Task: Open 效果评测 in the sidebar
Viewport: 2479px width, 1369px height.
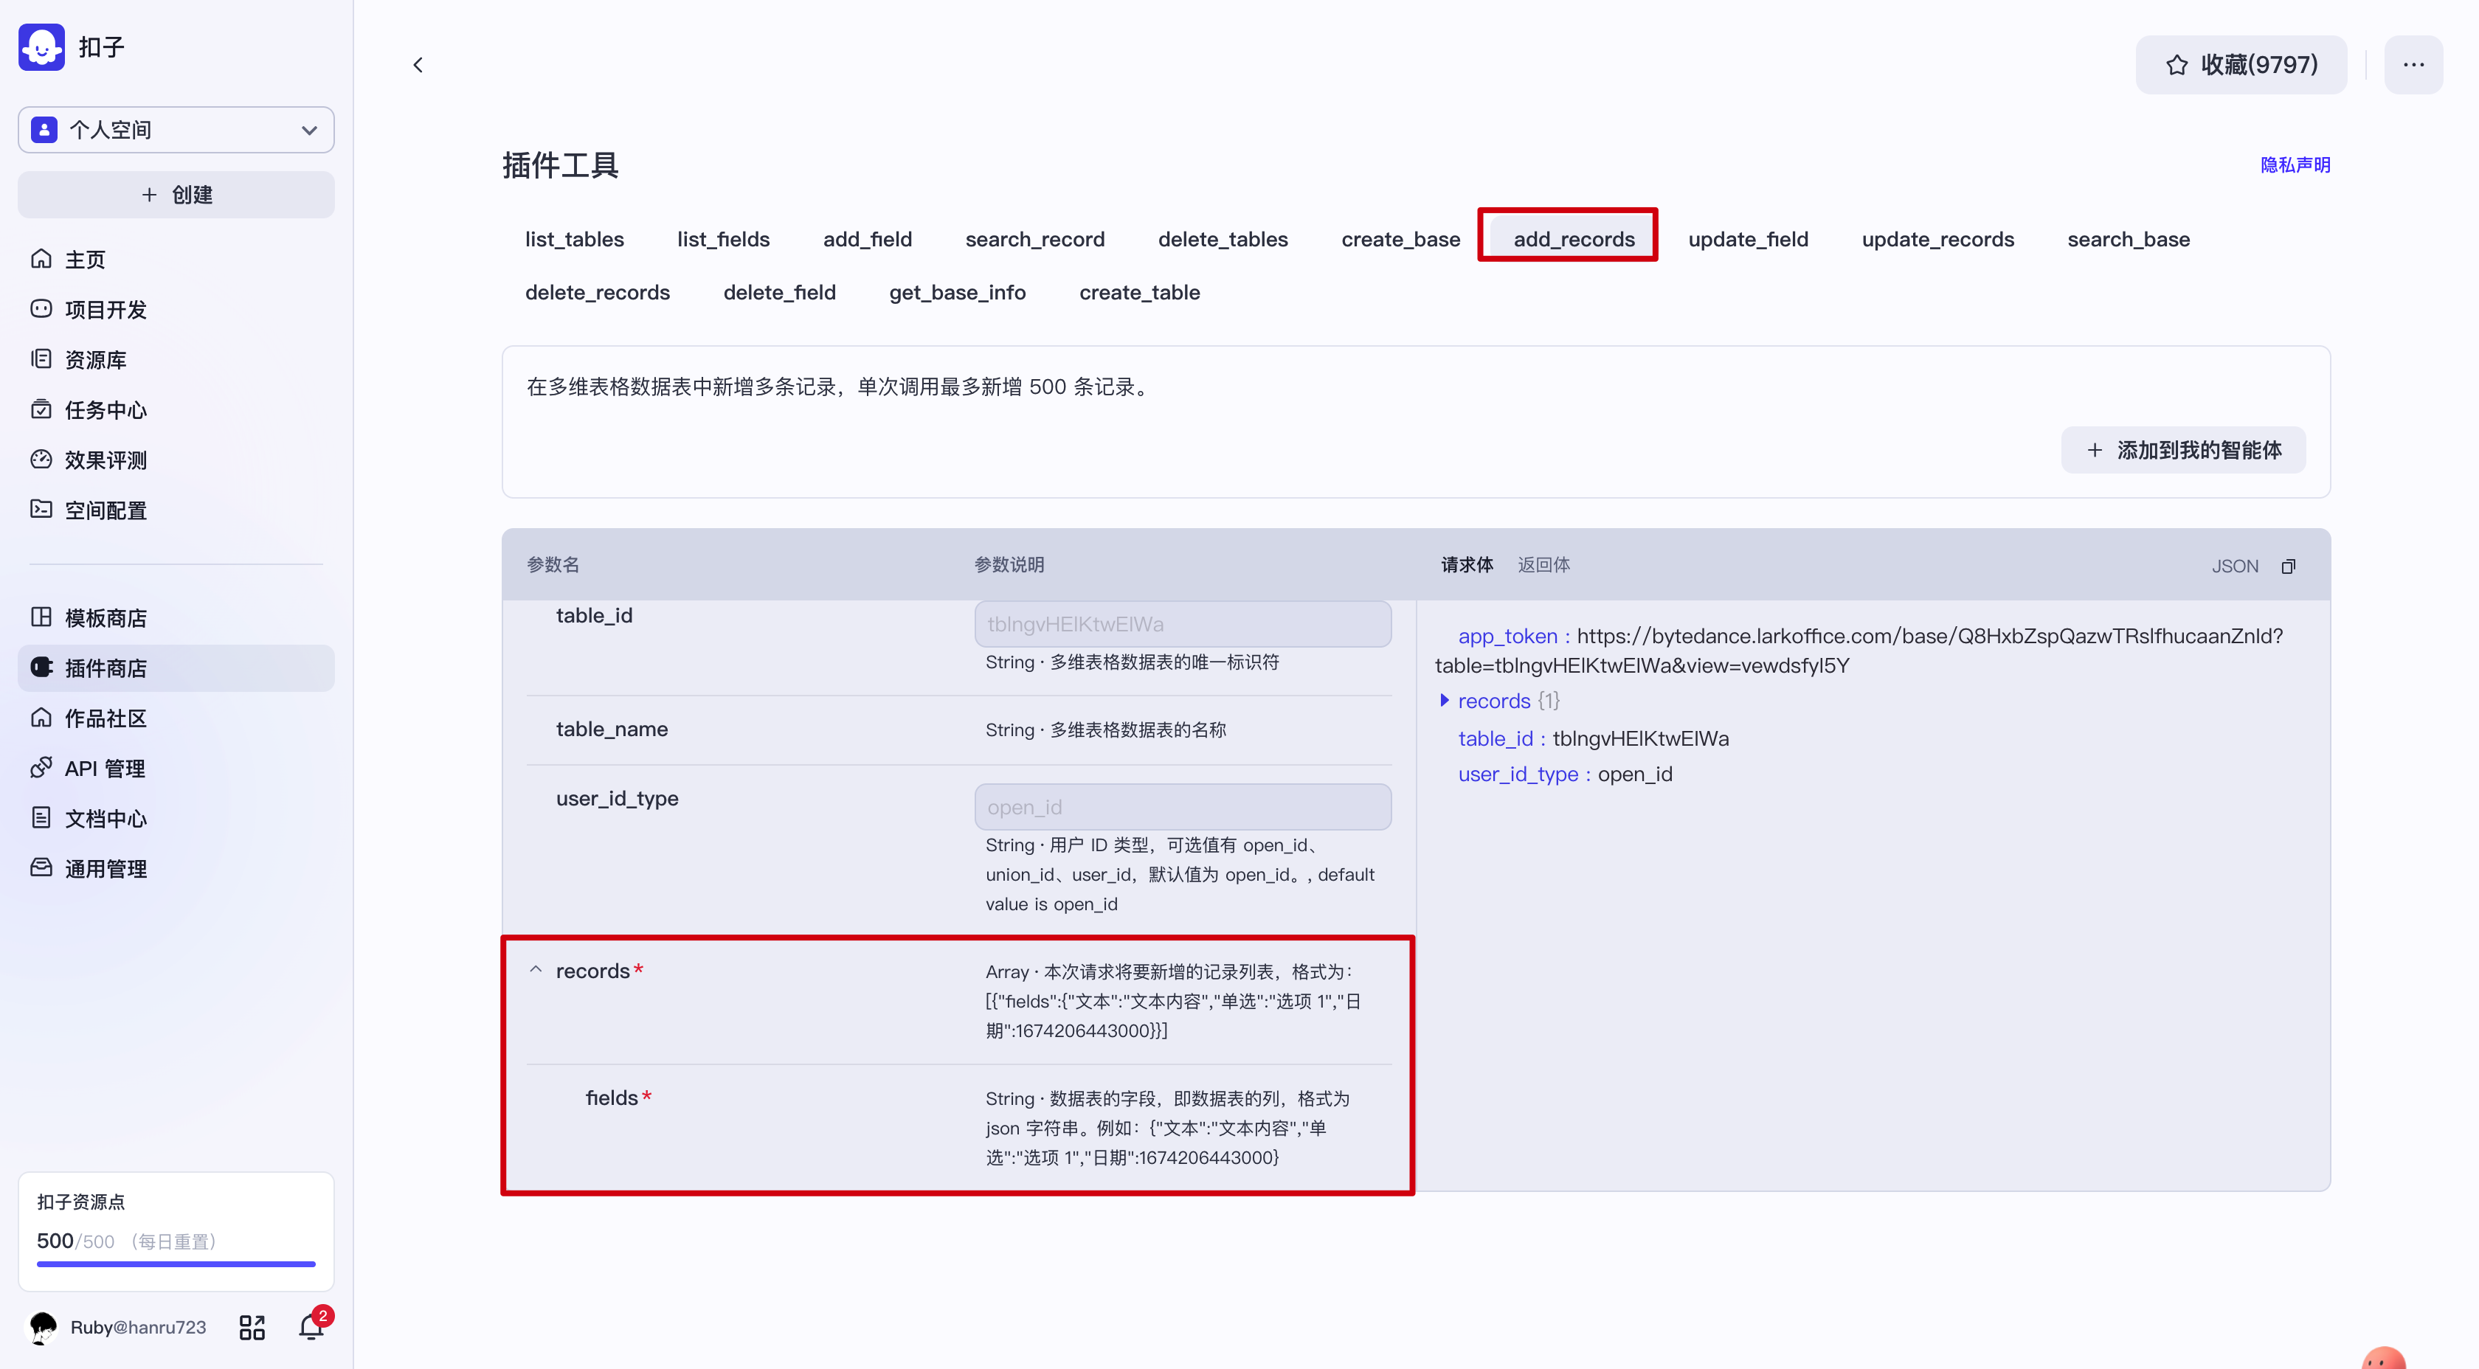Action: (105, 460)
